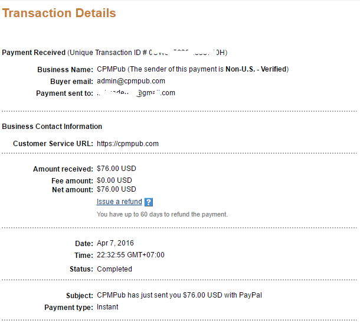
Task: Click the Payment Received label
Action: [34, 53]
